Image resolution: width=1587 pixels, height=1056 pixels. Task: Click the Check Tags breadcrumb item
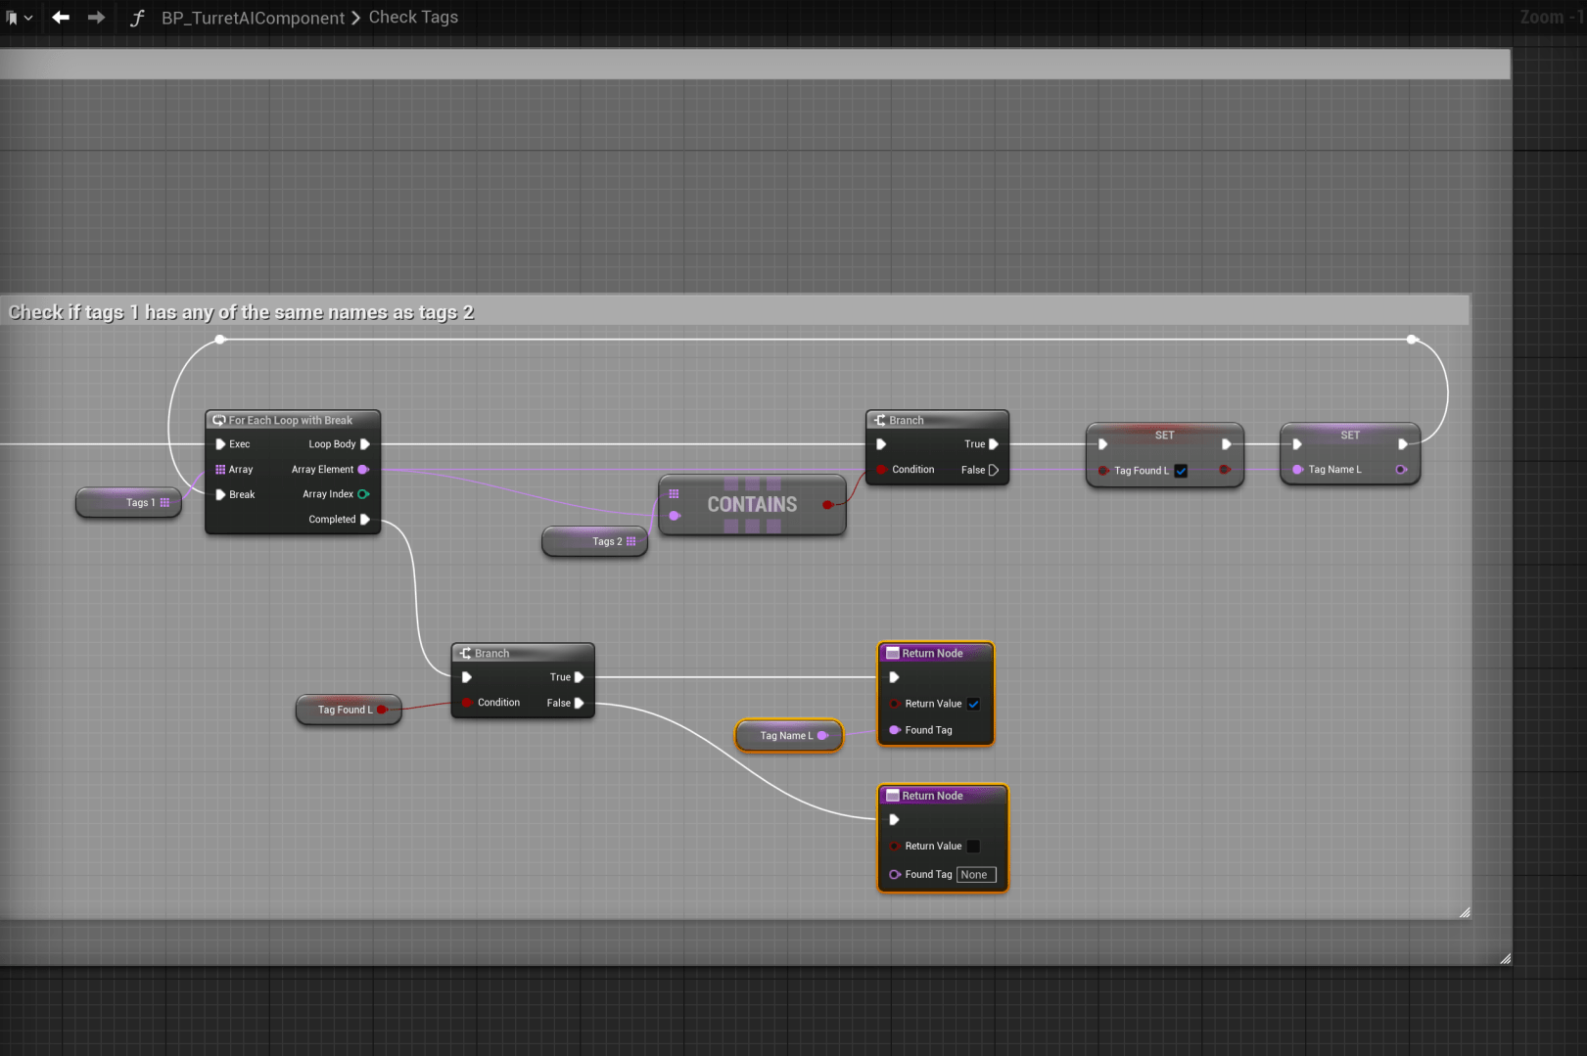pos(413,18)
